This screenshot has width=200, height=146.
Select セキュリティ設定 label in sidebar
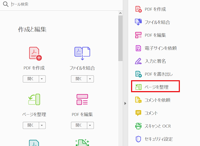[x=159, y=139]
